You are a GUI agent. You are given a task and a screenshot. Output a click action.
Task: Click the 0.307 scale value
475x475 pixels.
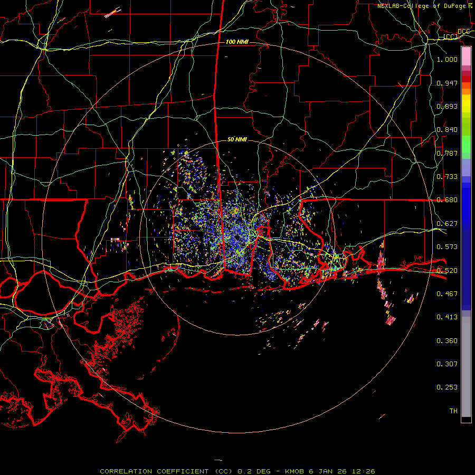pyautogui.click(x=447, y=364)
